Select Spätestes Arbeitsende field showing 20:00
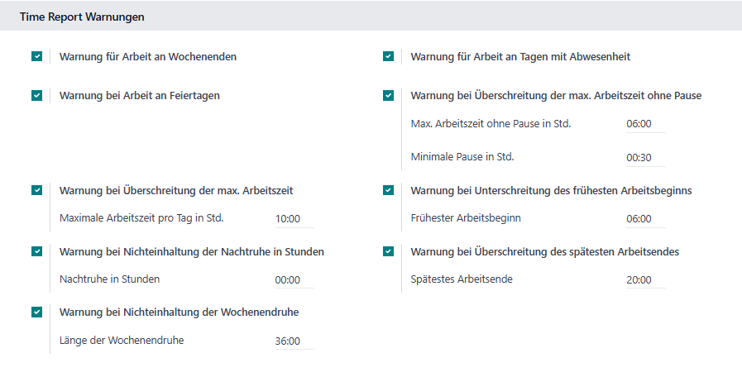This screenshot has width=742, height=372. click(645, 280)
